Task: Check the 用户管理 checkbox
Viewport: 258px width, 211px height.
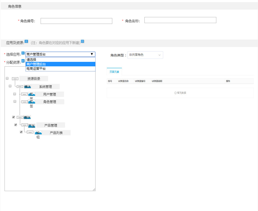Action: [x=15, y=94]
